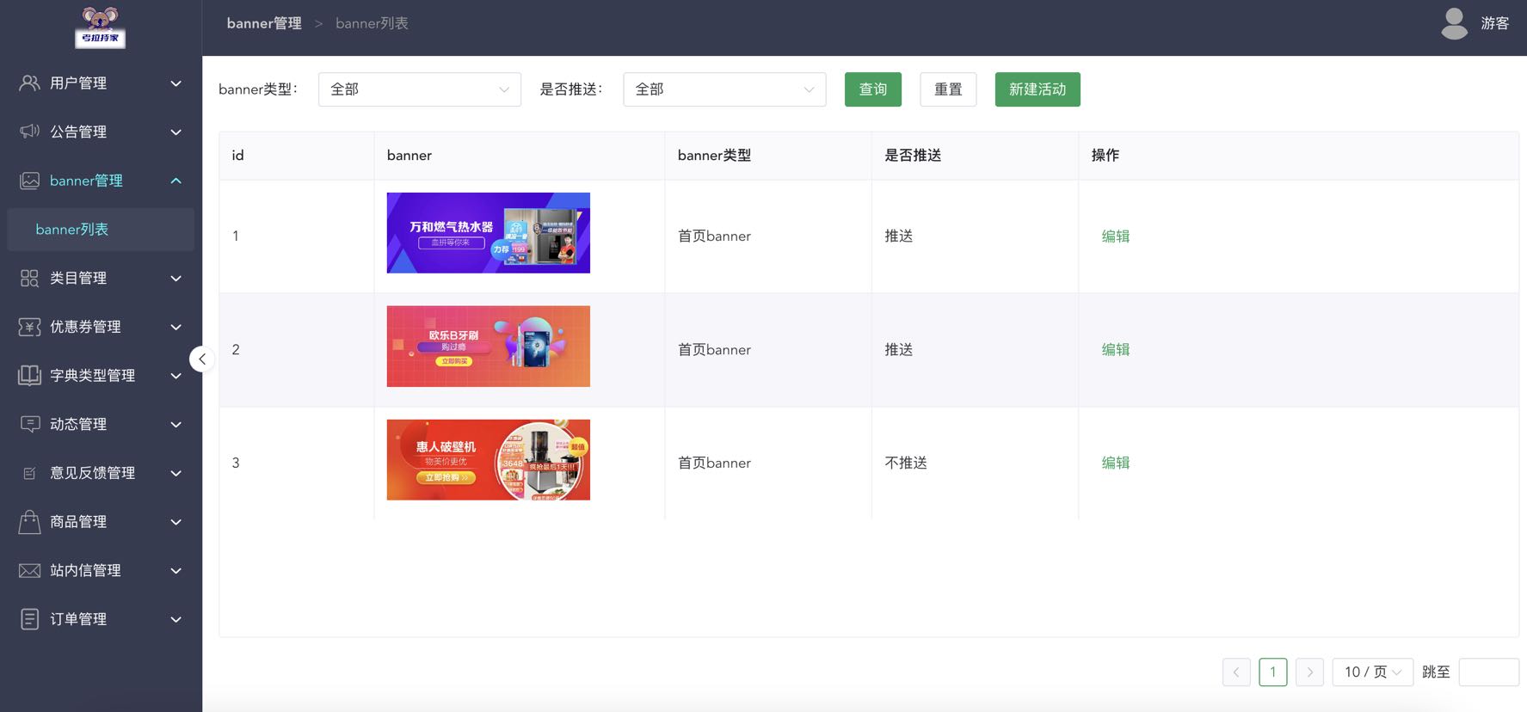The height and width of the screenshot is (712, 1527).
Task: Click the order management document icon
Action: [x=29, y=619]
